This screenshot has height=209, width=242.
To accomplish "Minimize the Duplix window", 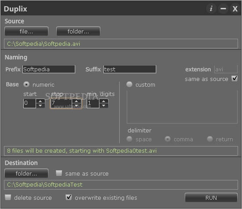I will [x=223, y=8].
